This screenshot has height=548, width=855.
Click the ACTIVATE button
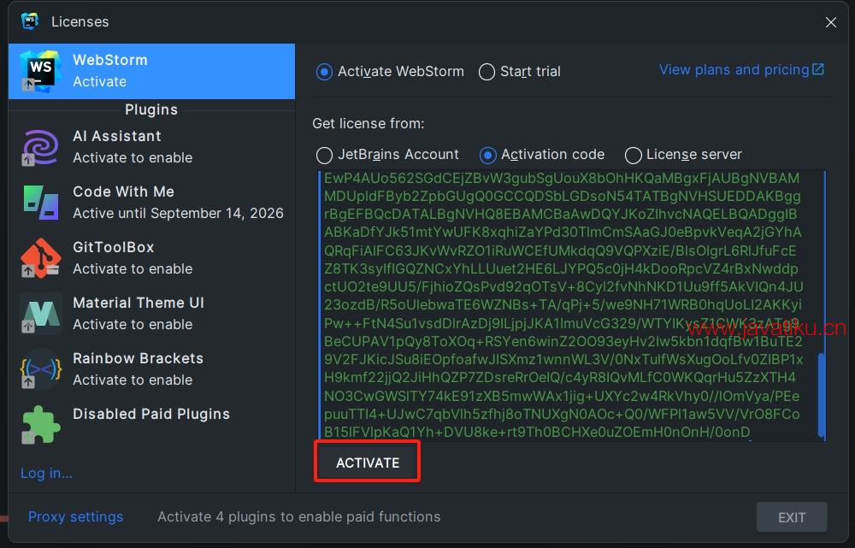pos(367,463)
